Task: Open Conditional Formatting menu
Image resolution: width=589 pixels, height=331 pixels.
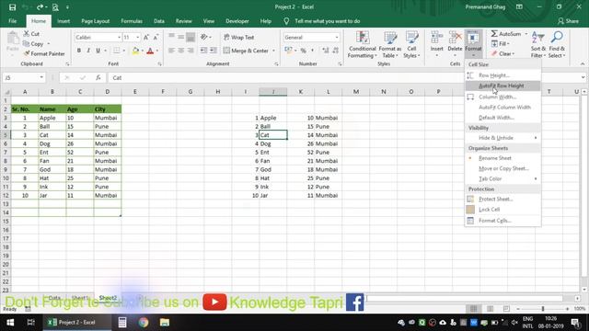Action: pyautogui.click(x=362, y=45)
